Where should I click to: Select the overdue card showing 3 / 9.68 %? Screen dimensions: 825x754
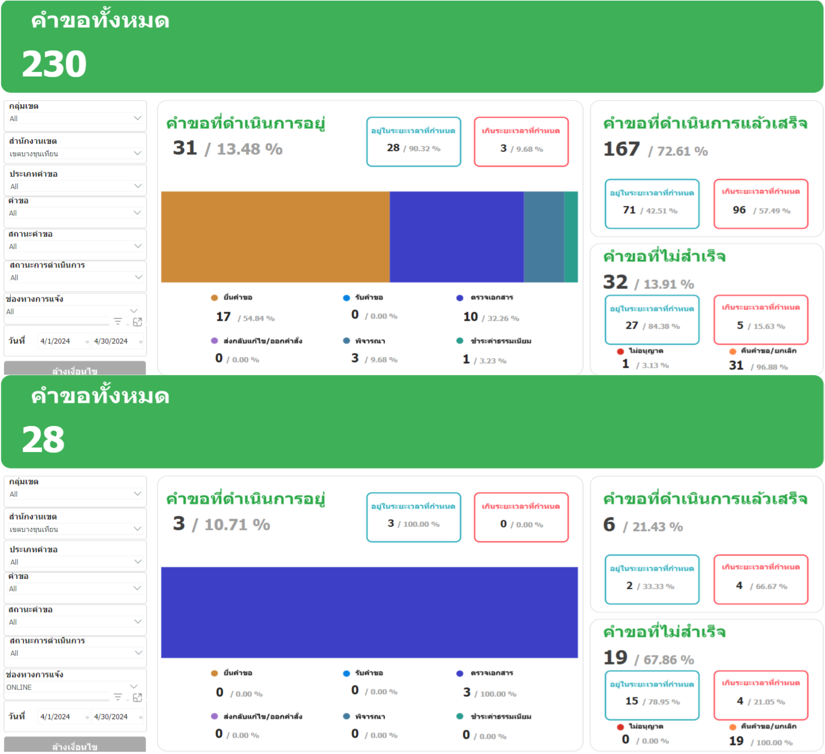521,142
